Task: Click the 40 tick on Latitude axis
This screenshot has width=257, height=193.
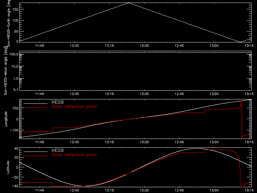Action: 16,149
